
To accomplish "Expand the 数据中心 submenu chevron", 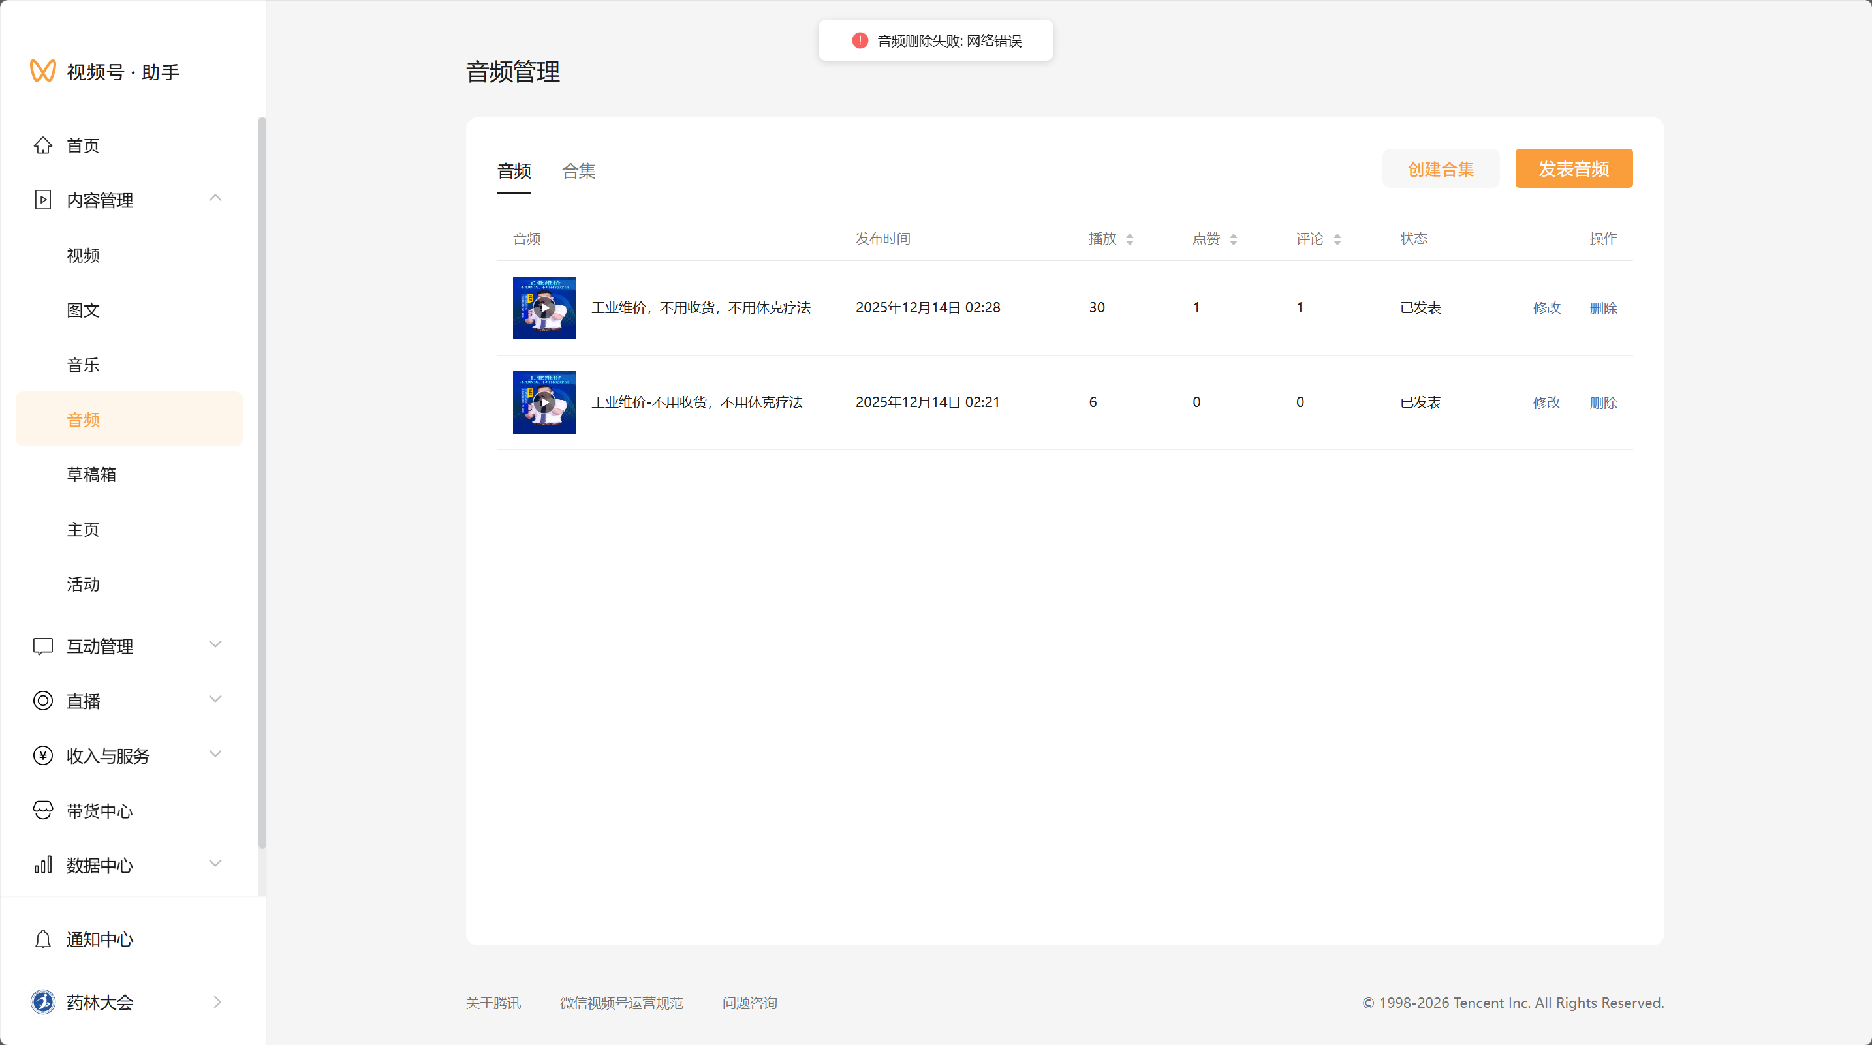I will pyautogui.click(x=215, y=864).
